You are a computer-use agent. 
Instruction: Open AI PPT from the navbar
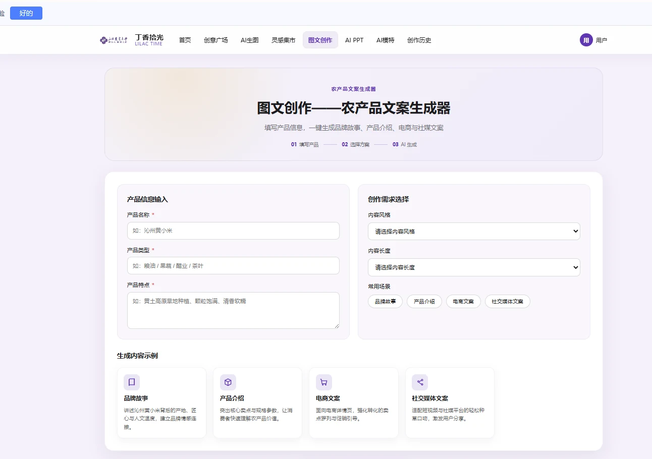[354, 40]
